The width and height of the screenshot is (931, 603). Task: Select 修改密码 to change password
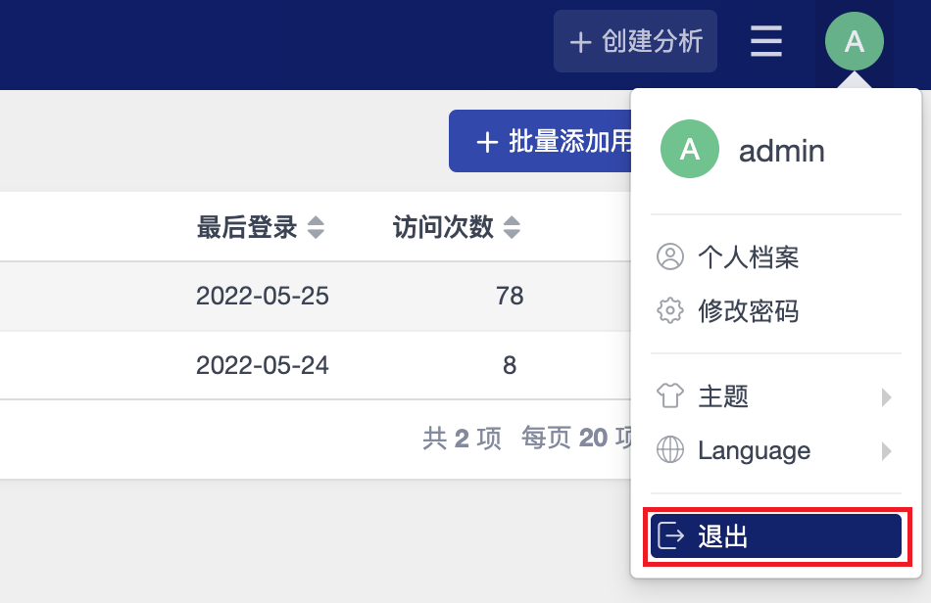pyautogui.click(x=749, y=311)
